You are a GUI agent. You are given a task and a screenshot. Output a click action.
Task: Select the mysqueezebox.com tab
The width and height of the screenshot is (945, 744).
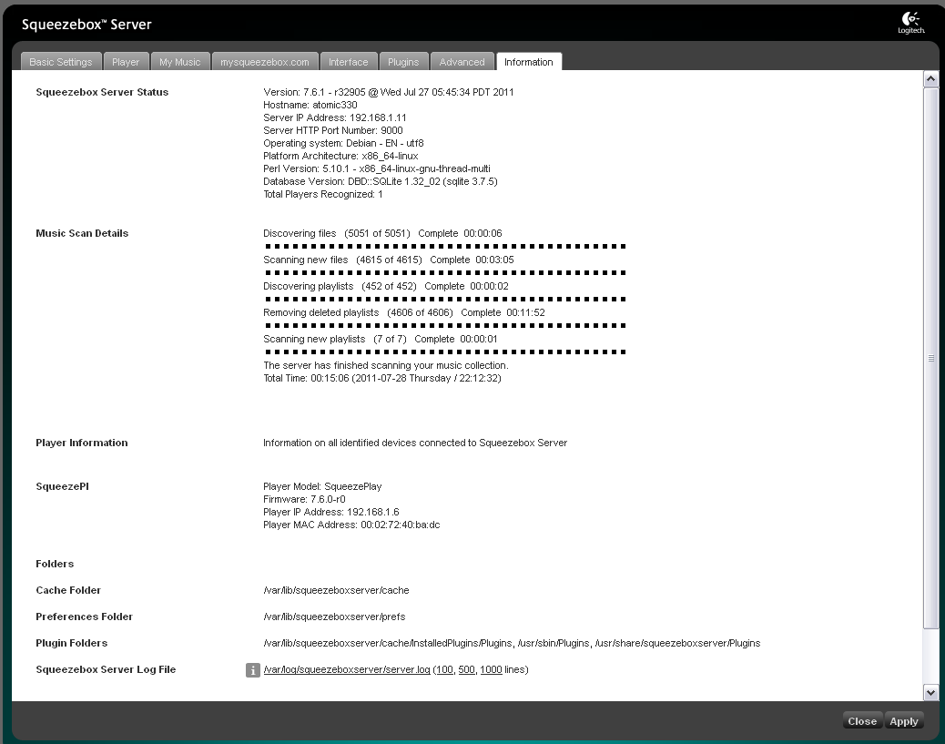[x=265, y=62]
